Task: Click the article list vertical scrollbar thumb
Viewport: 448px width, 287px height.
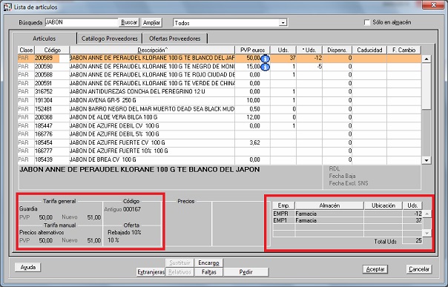Action: click(x=426, y=86)
